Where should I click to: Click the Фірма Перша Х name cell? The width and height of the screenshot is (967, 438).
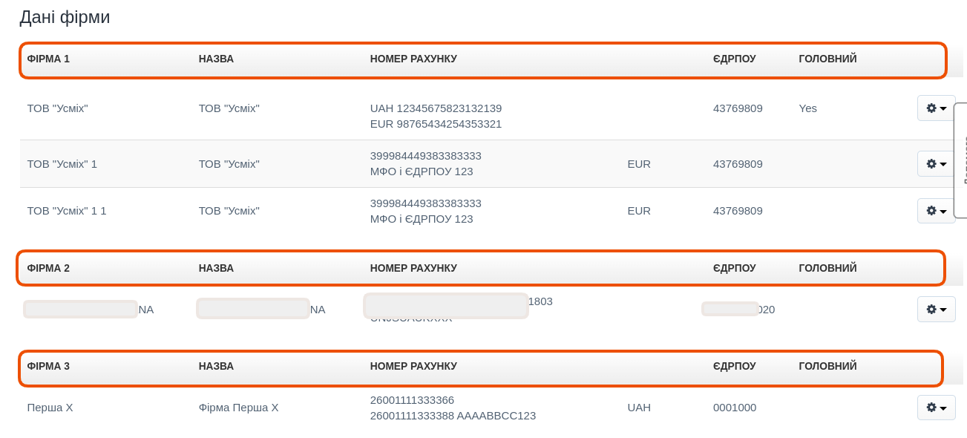tap(238, 408)
